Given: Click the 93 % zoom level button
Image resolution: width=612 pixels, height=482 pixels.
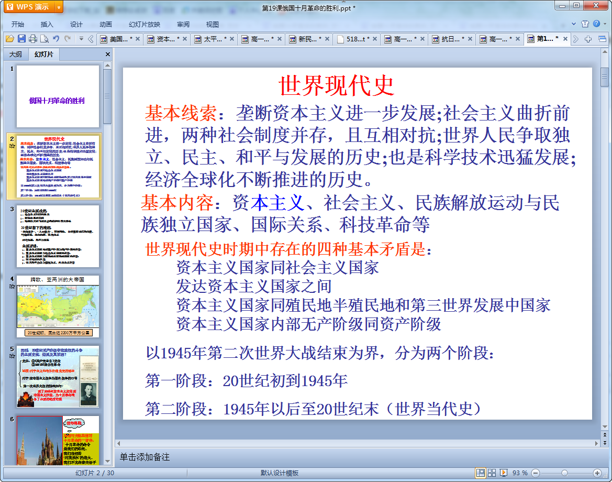Looking at the screenshot, I should [520, 473].
